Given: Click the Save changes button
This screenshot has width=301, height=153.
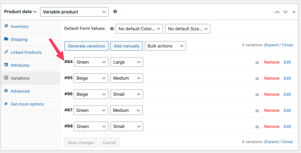Looking at the screenshot, I should pos(81,142).
